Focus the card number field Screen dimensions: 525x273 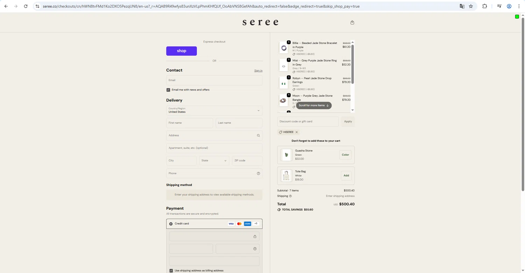[x=214, y=237]
